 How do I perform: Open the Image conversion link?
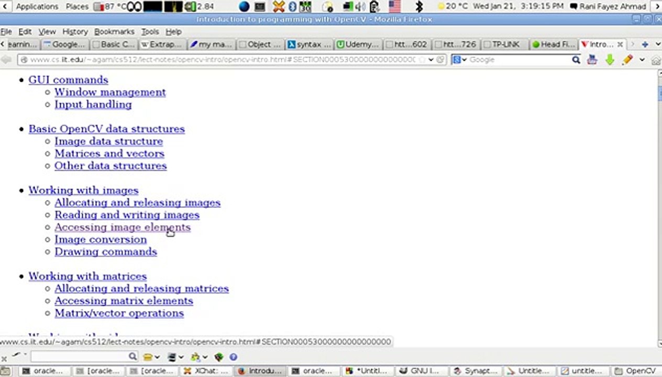click(101, 239)
